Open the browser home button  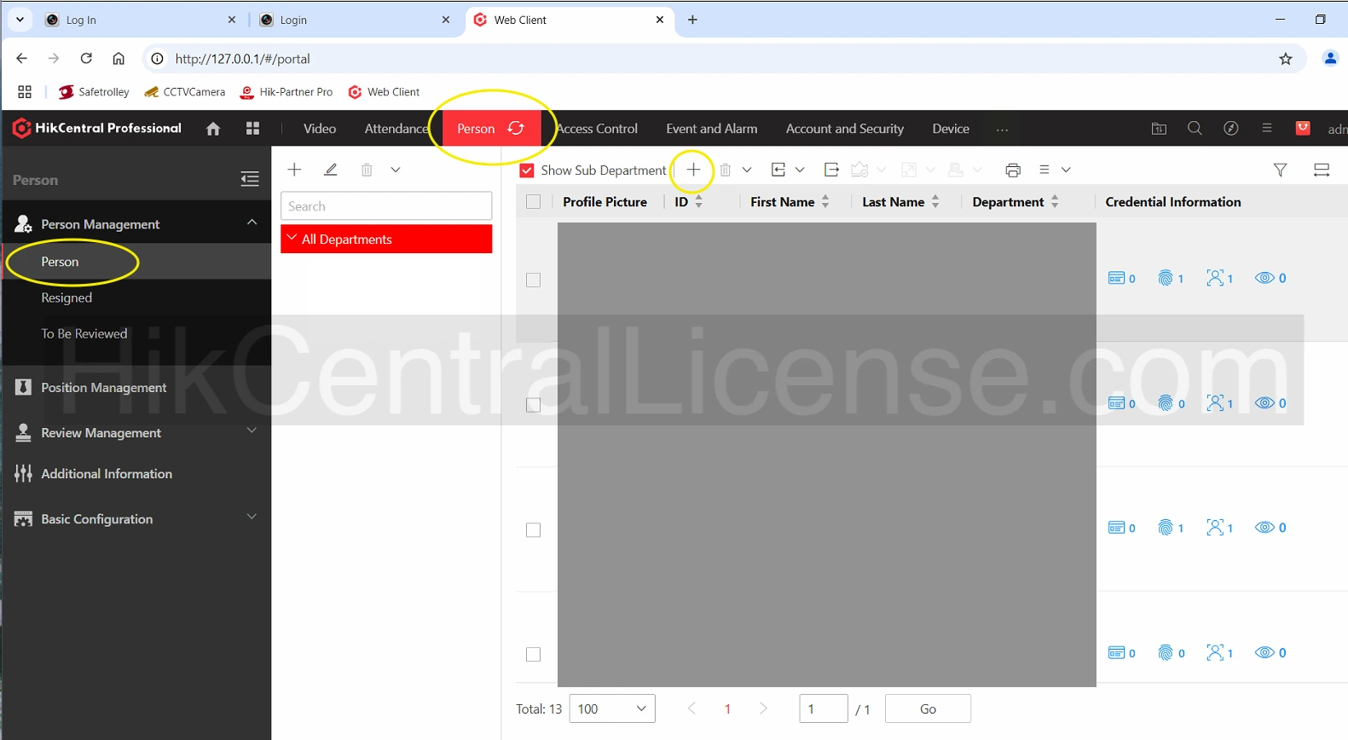coord(119,58)
